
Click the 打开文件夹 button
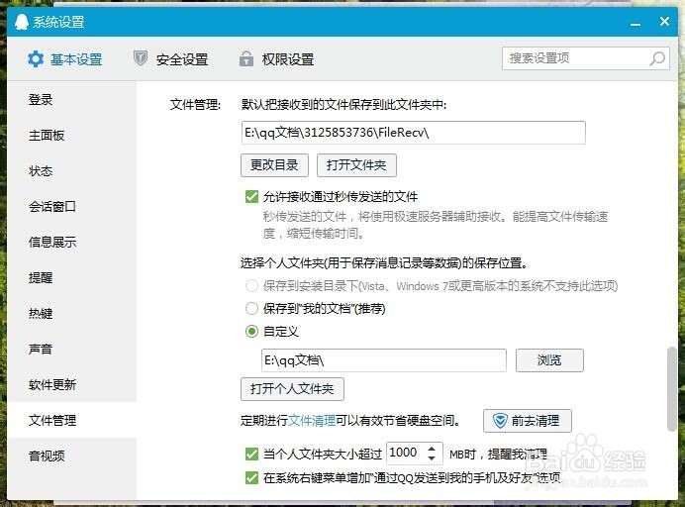(x=356, y=165)
